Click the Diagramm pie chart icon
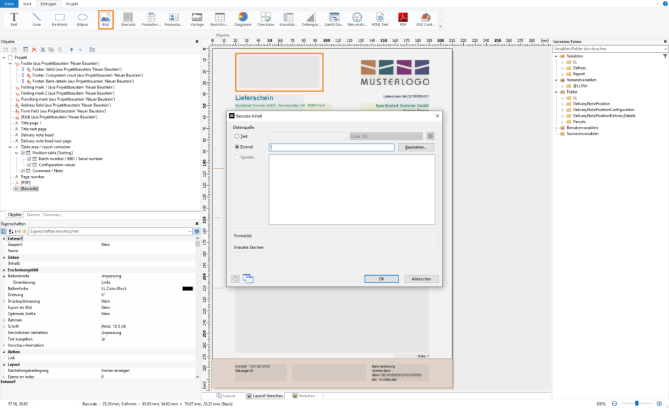This screenshot has width=669, height=408. [242, 19]
